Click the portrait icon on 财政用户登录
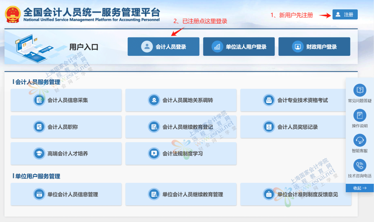 point(298,46)
